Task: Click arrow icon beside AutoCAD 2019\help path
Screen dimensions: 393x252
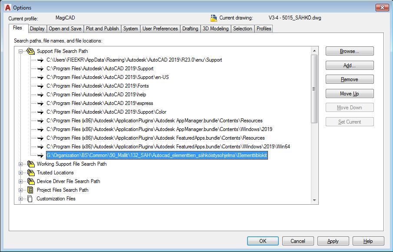Action: click(40, 95)
